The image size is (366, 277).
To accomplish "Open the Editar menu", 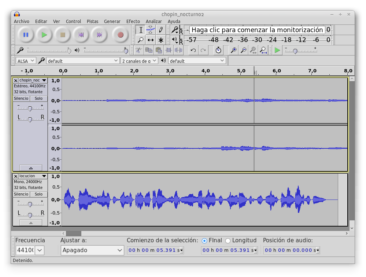I will [x=41, y=22].
